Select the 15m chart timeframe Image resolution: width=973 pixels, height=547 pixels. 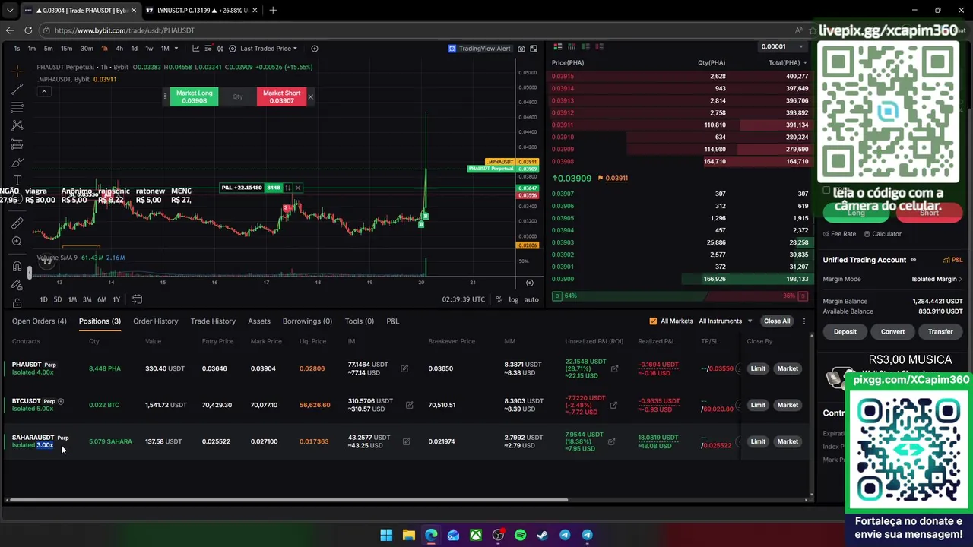click(x=66, y=49)
